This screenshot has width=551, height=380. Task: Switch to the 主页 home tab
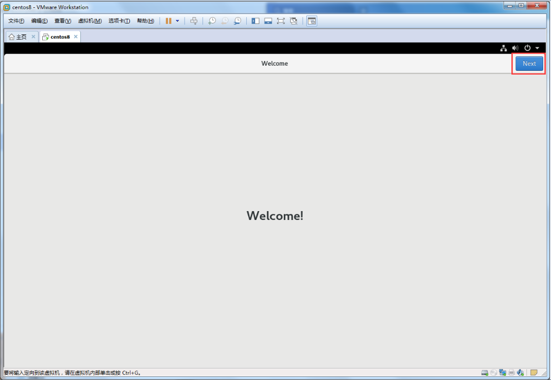click(x=18, y=37)
